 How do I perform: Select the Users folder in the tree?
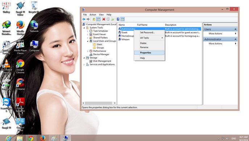pos(97,44)
